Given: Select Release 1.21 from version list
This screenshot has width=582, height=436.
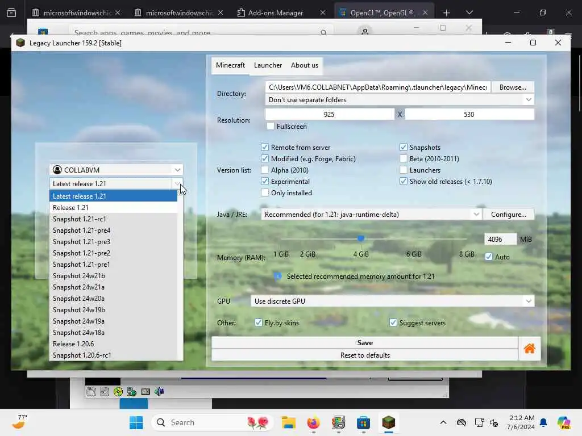Looking at the screenshot, I should (113, 208).
